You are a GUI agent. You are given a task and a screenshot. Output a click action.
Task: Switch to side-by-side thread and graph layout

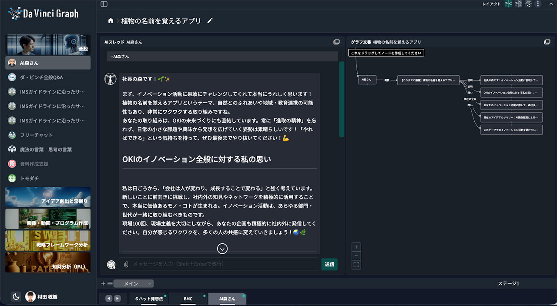508,4
